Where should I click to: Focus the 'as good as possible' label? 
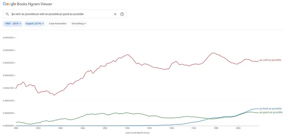(x=271, y=112)
